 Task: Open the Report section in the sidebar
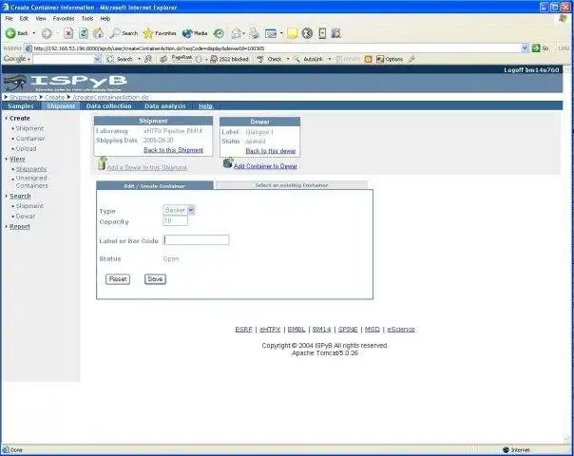pyautogui.click(x=20, y=226)
